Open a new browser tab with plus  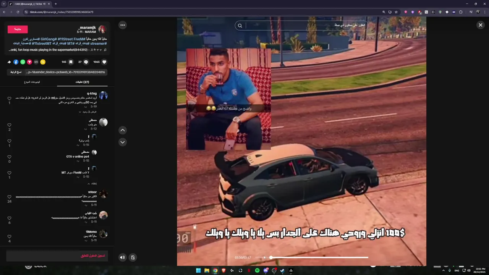click(x=56, y=4)
